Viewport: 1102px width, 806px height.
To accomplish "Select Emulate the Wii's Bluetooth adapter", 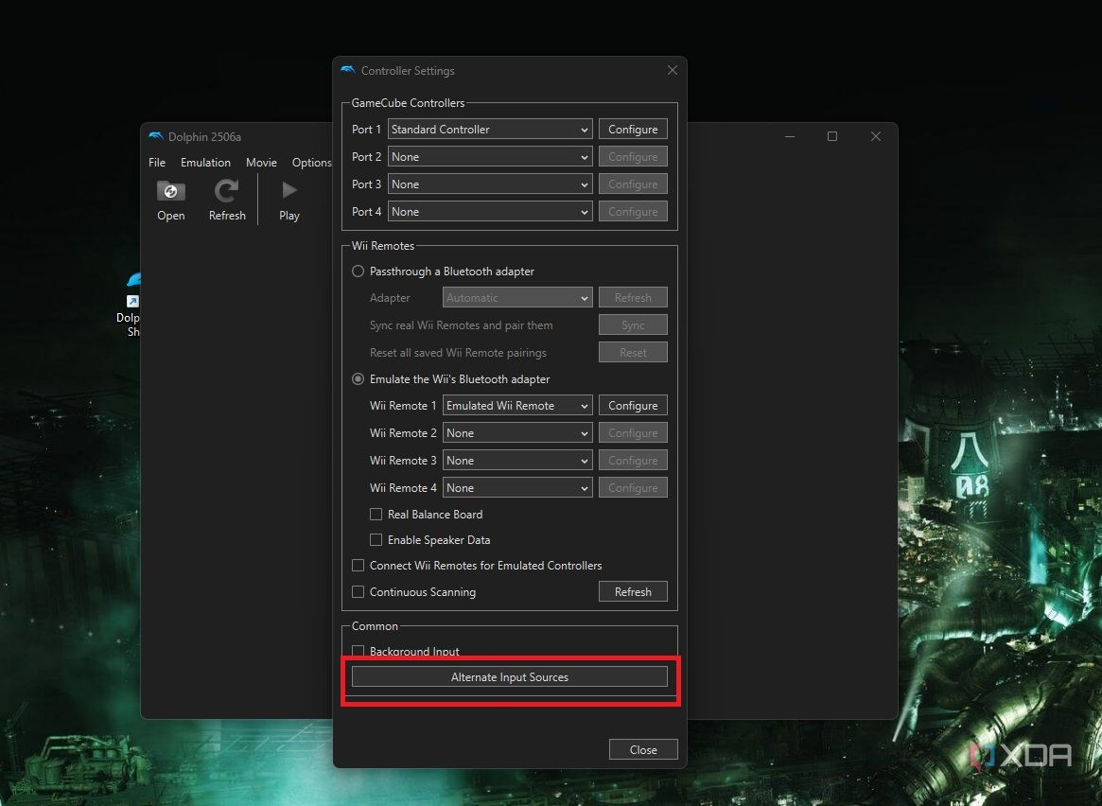I will (x=359, y=379).
